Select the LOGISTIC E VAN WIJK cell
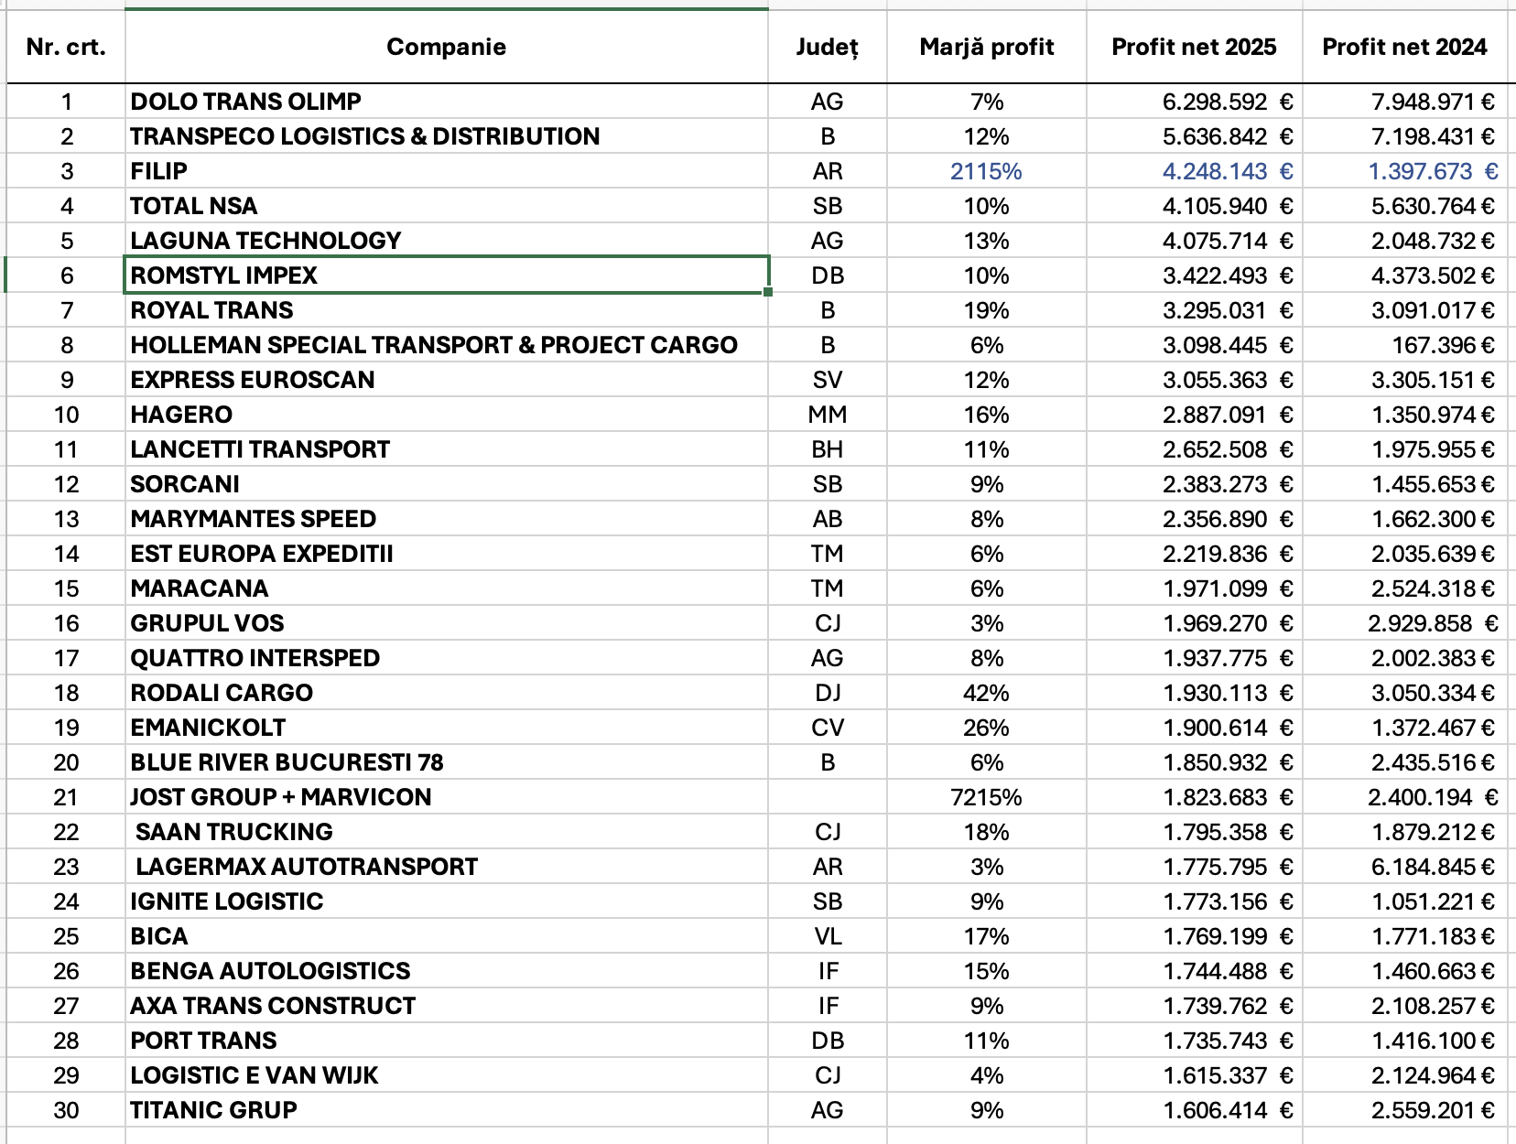This screenshot has width=1516, height=1144. (447, 1075)
